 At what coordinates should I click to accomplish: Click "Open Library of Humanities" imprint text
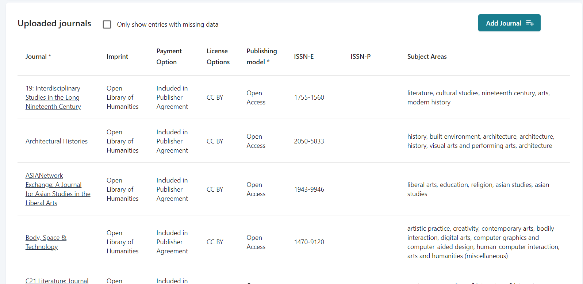point(122,97)
